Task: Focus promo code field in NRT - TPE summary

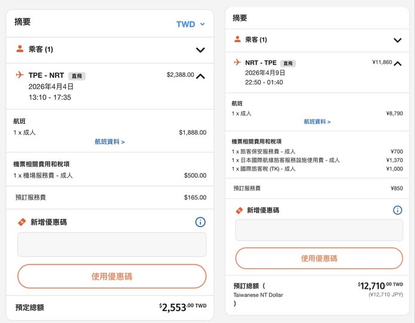Action: tap(319, 230)
